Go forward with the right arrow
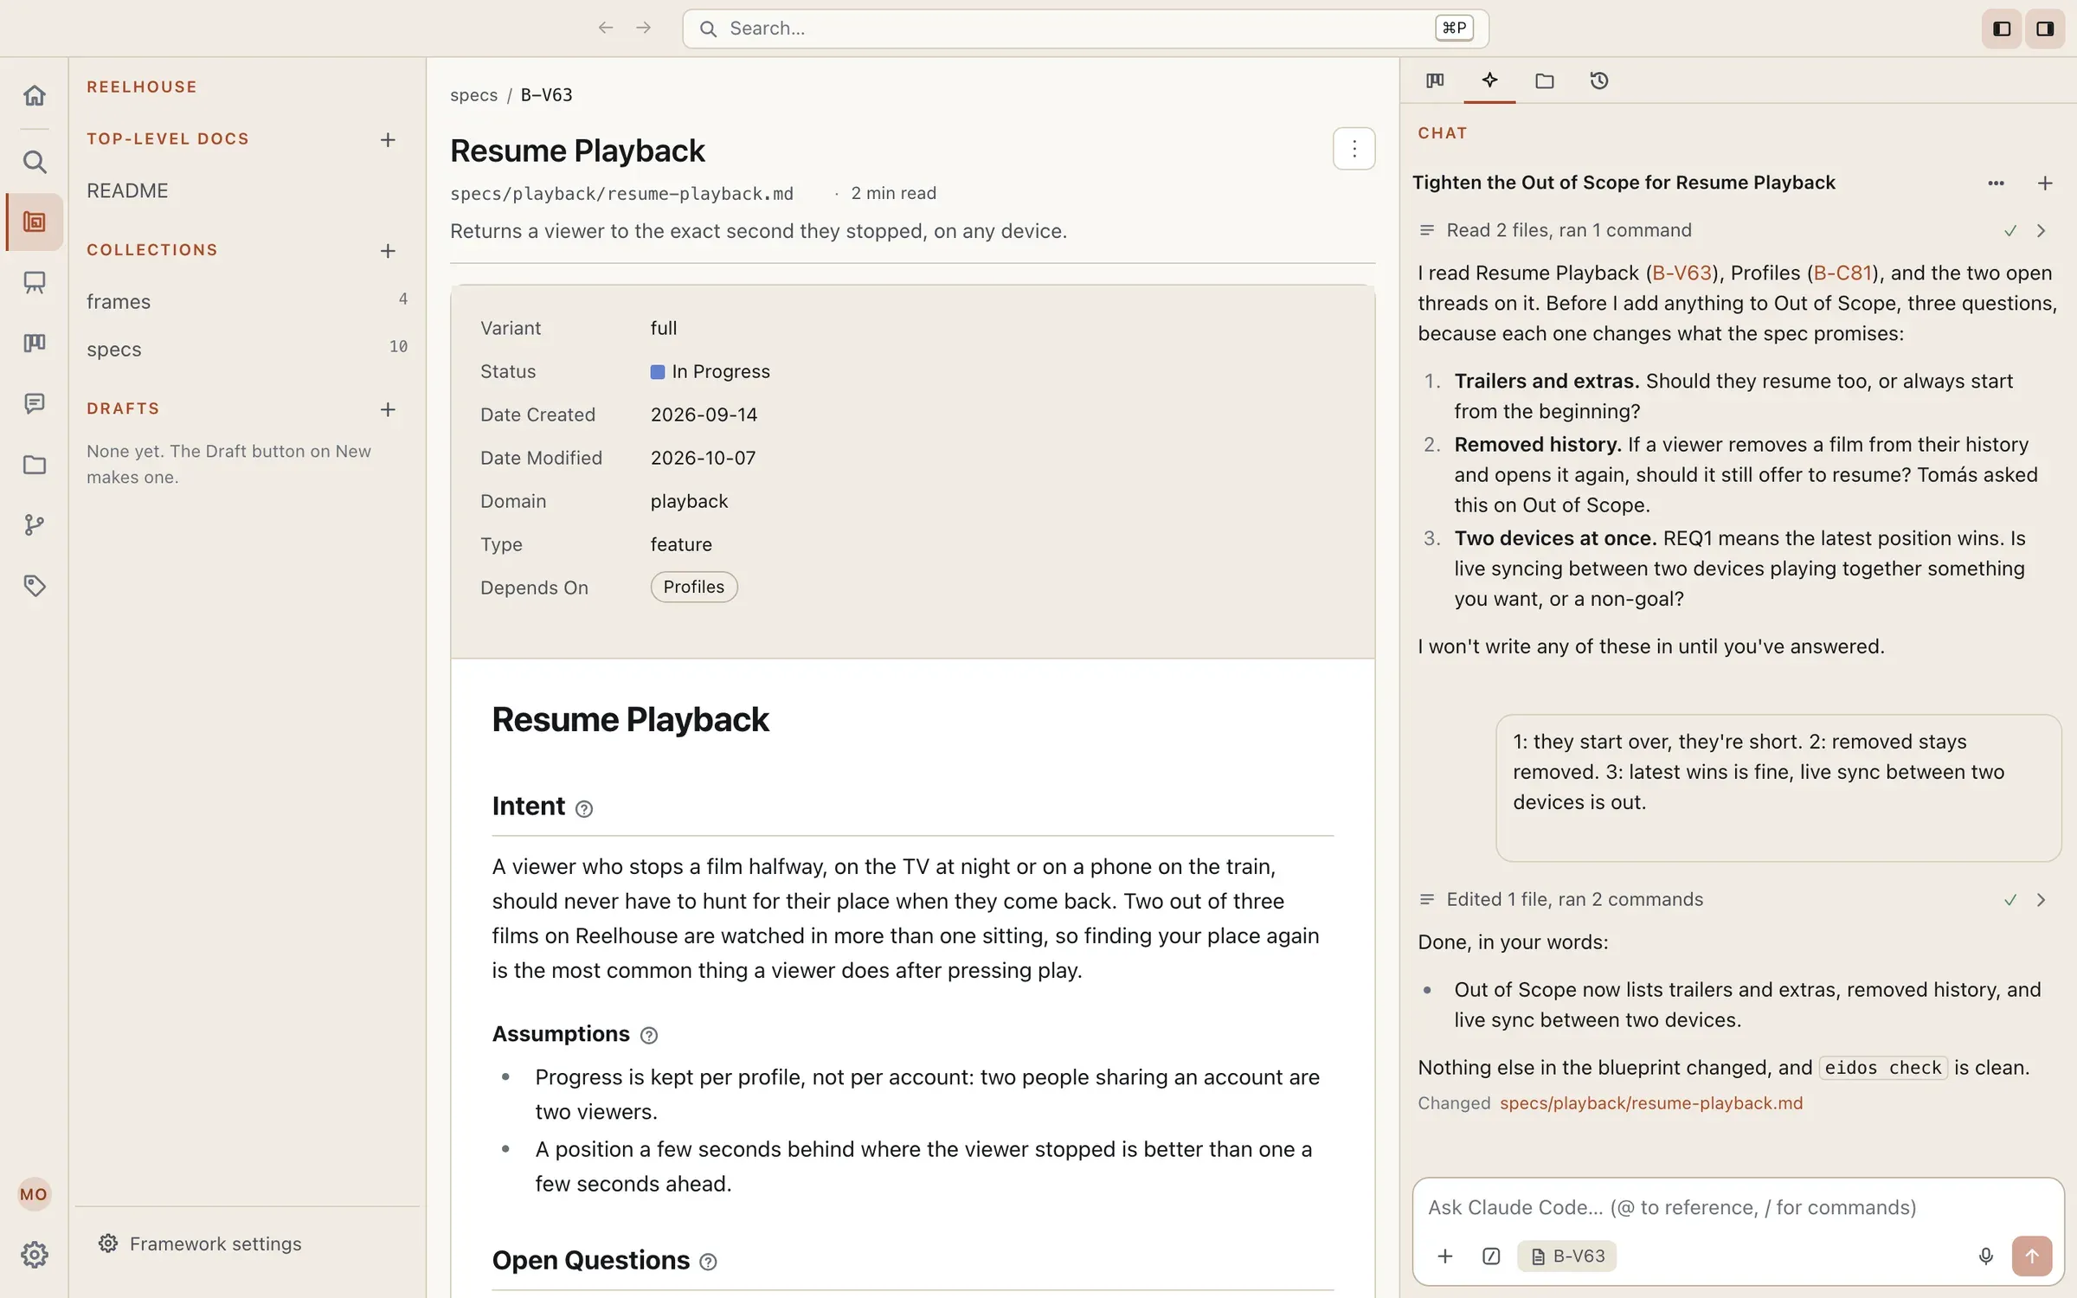2077x1298 pixels. 643,28
